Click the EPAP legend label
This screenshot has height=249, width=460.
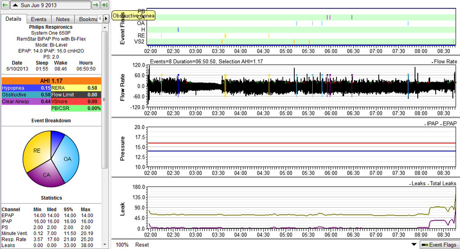pyautogui.click(x=449, y=124)
